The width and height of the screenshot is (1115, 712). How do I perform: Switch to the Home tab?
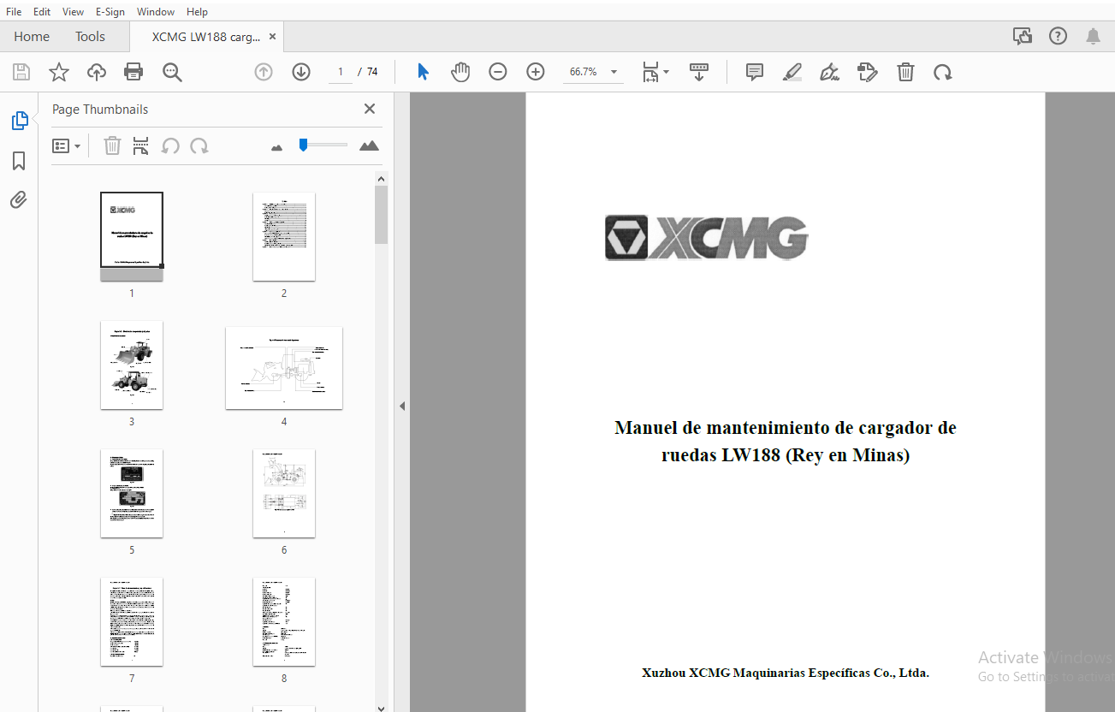pos(32,36)
